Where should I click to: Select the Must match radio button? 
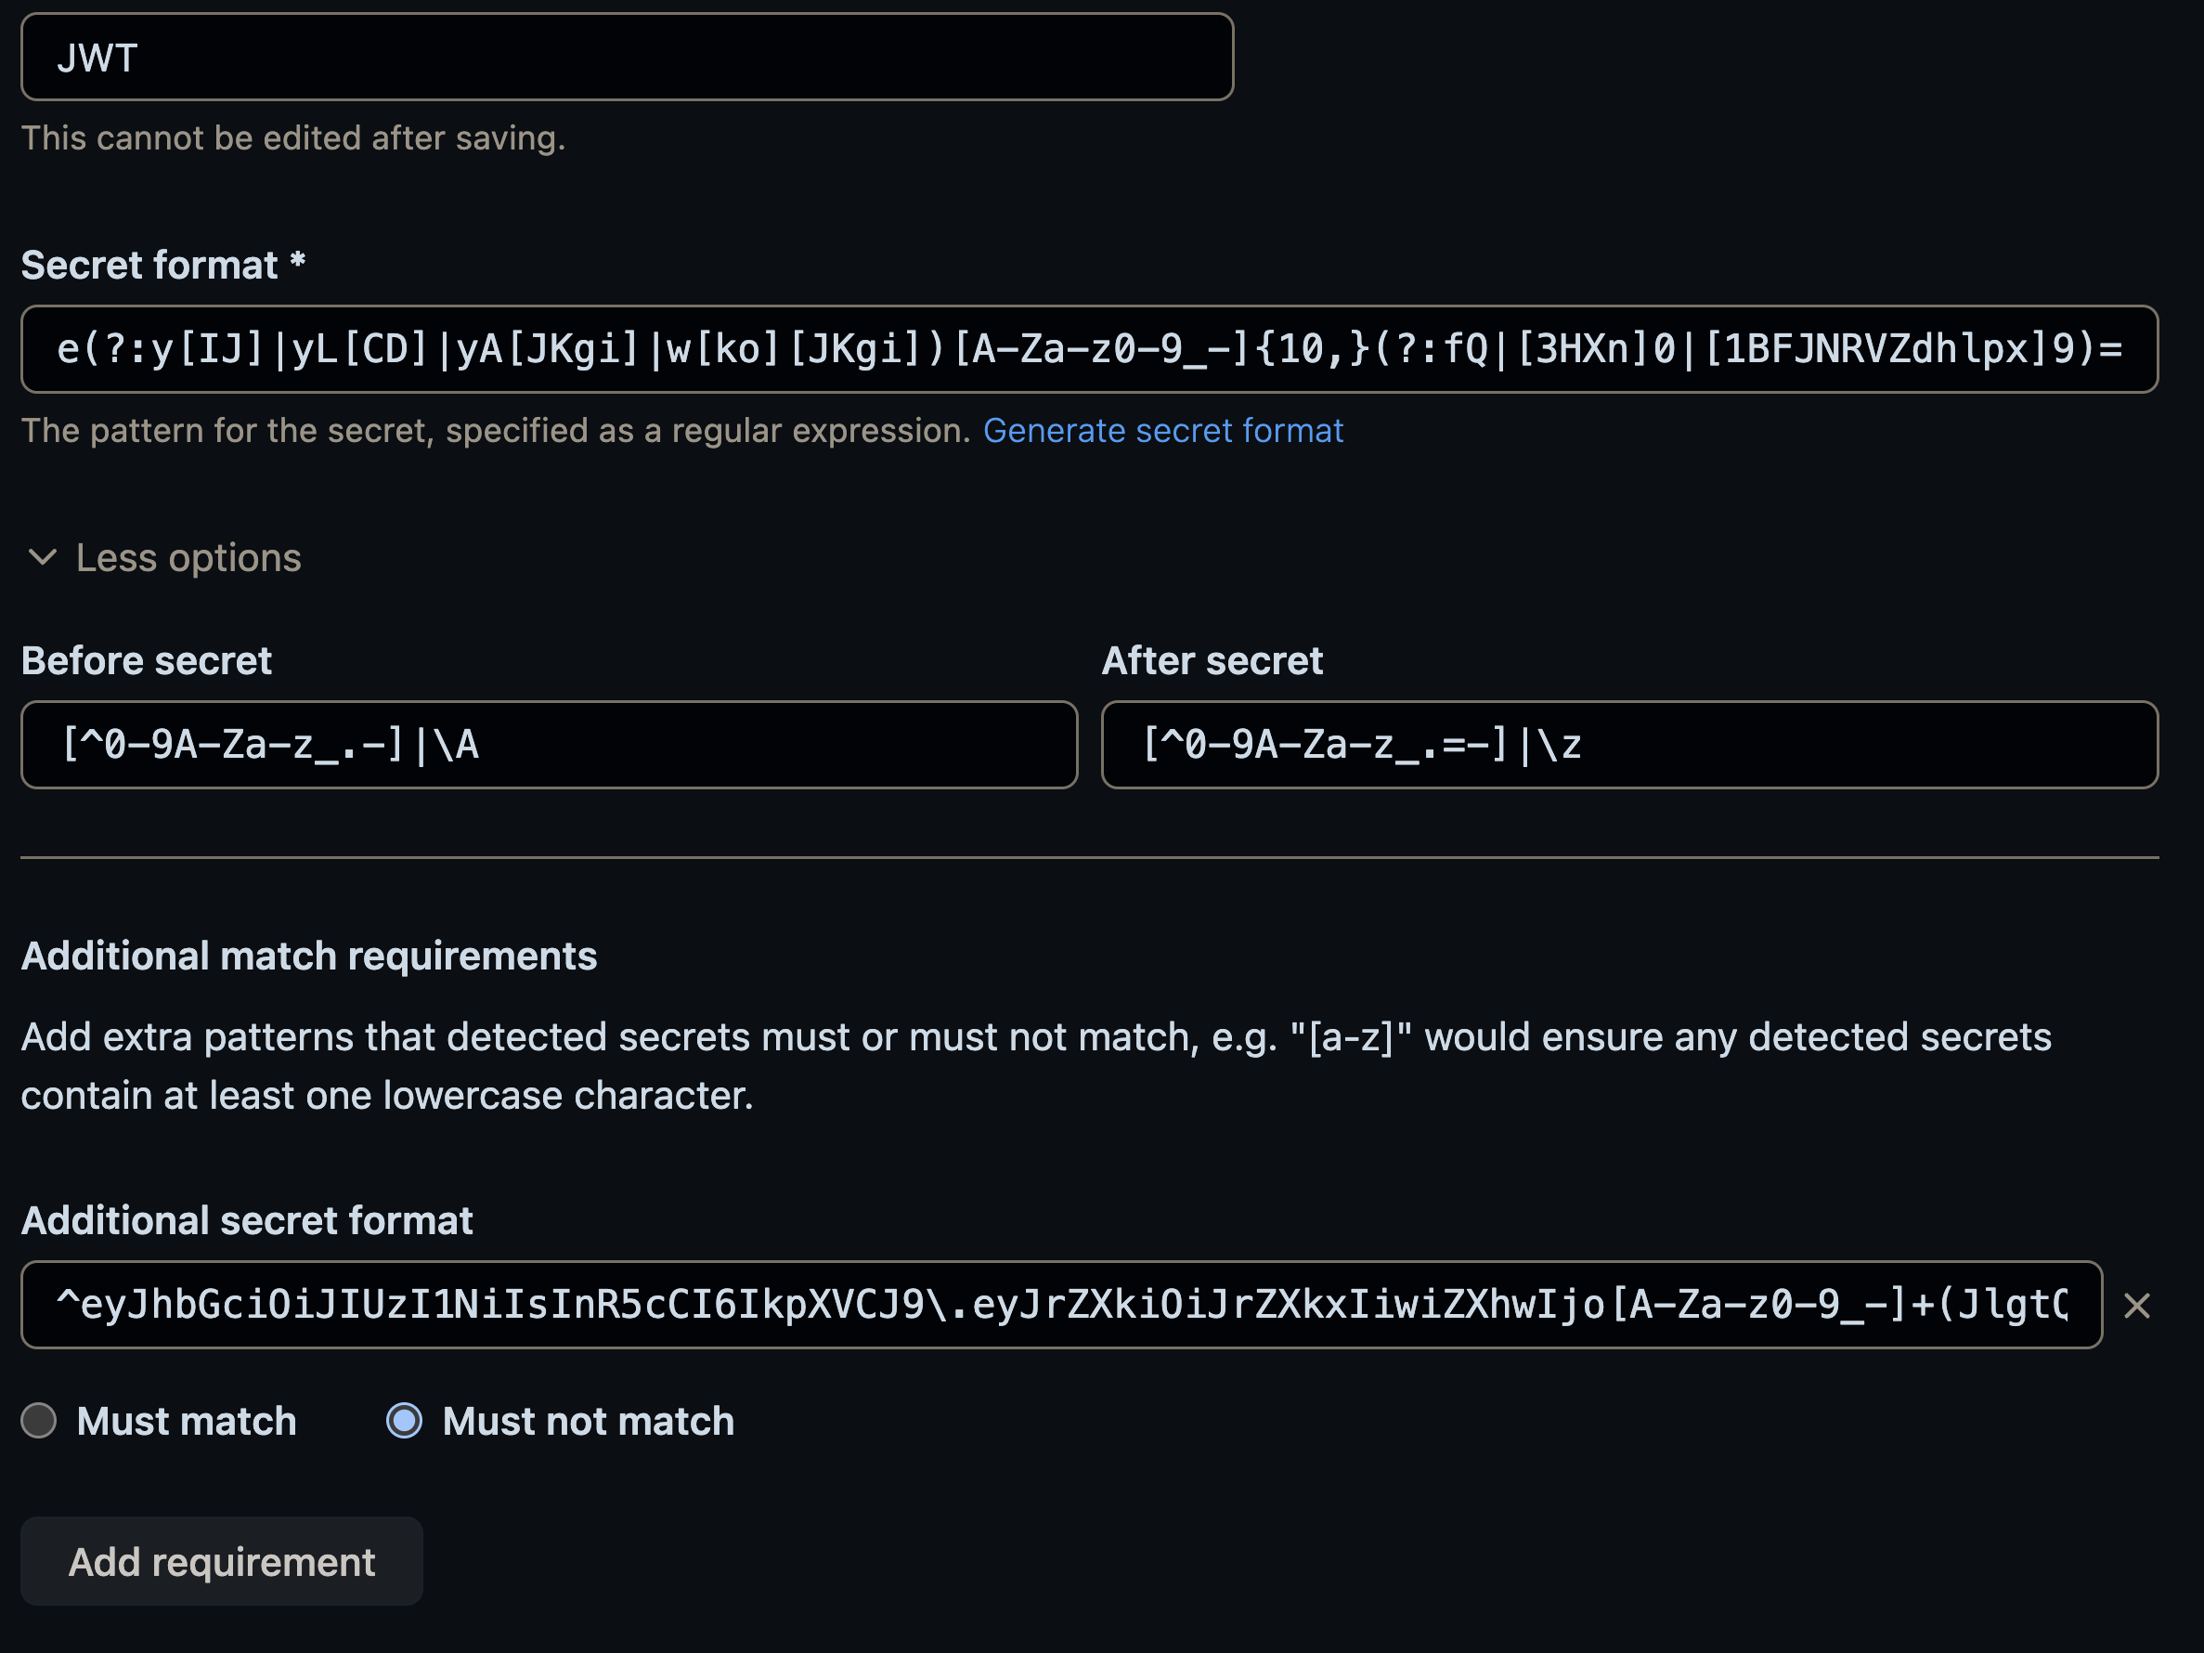tap(39, 1422)
